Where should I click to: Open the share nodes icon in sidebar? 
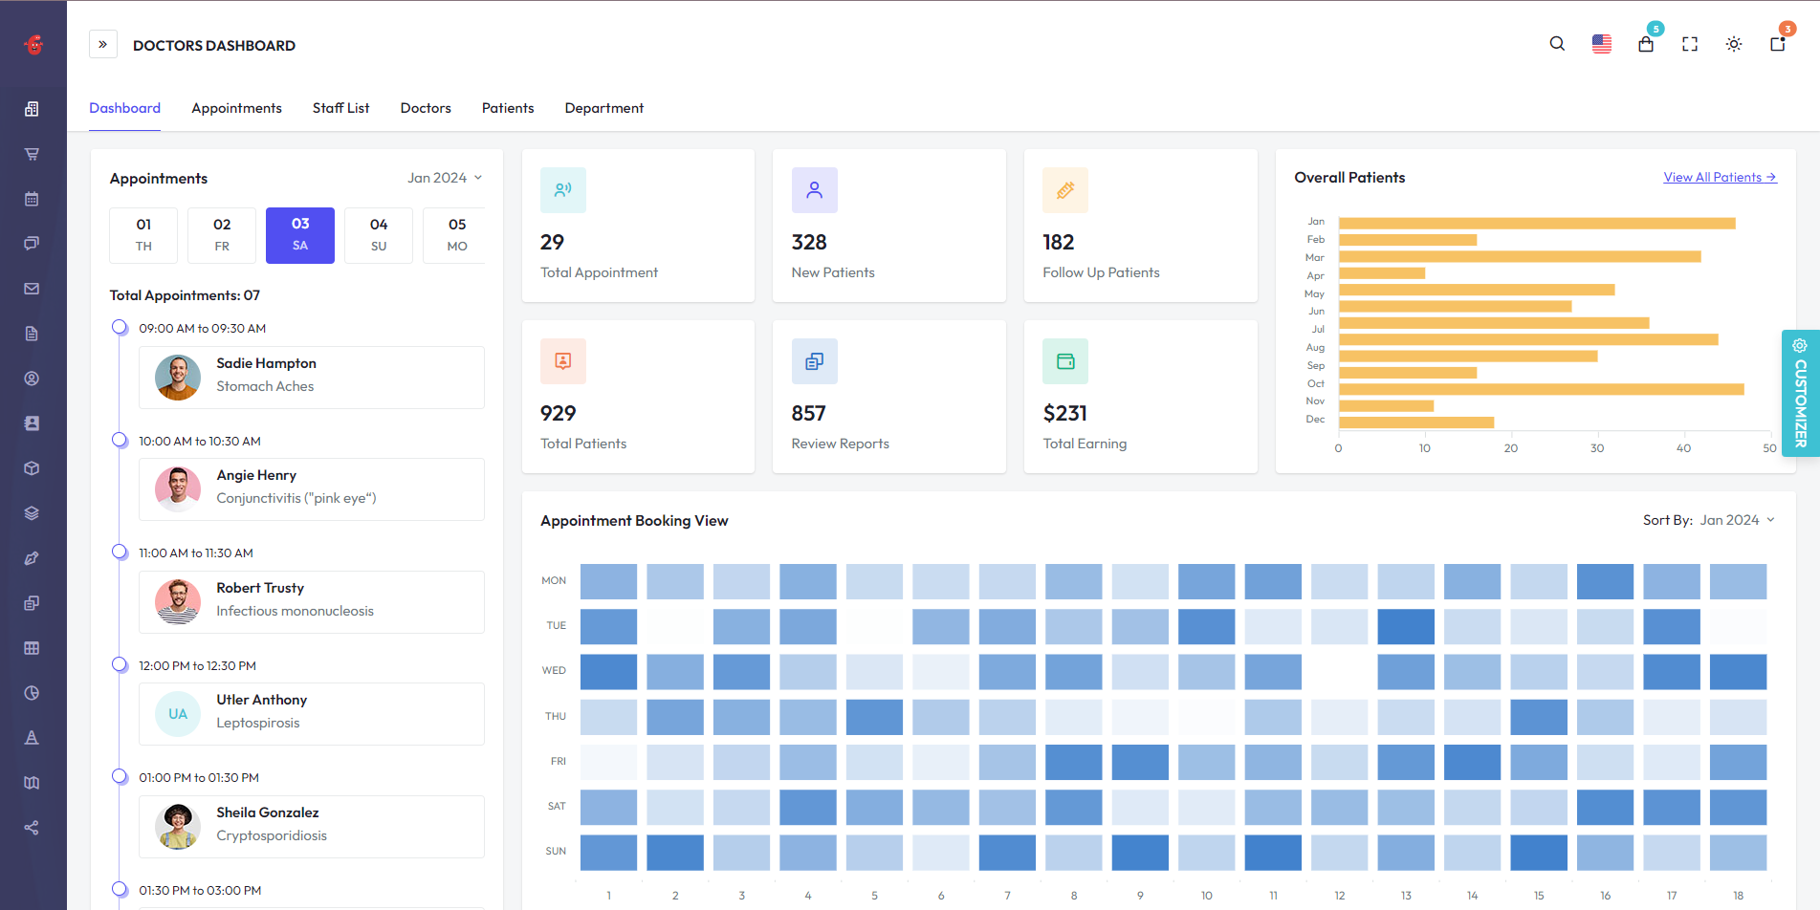point(32,828)
